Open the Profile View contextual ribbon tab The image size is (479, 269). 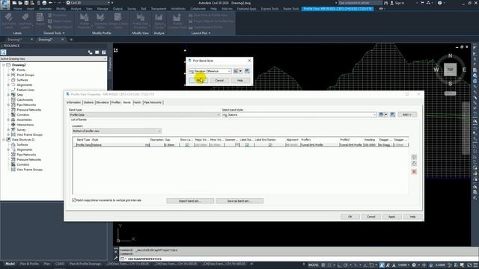click(338, 9)
